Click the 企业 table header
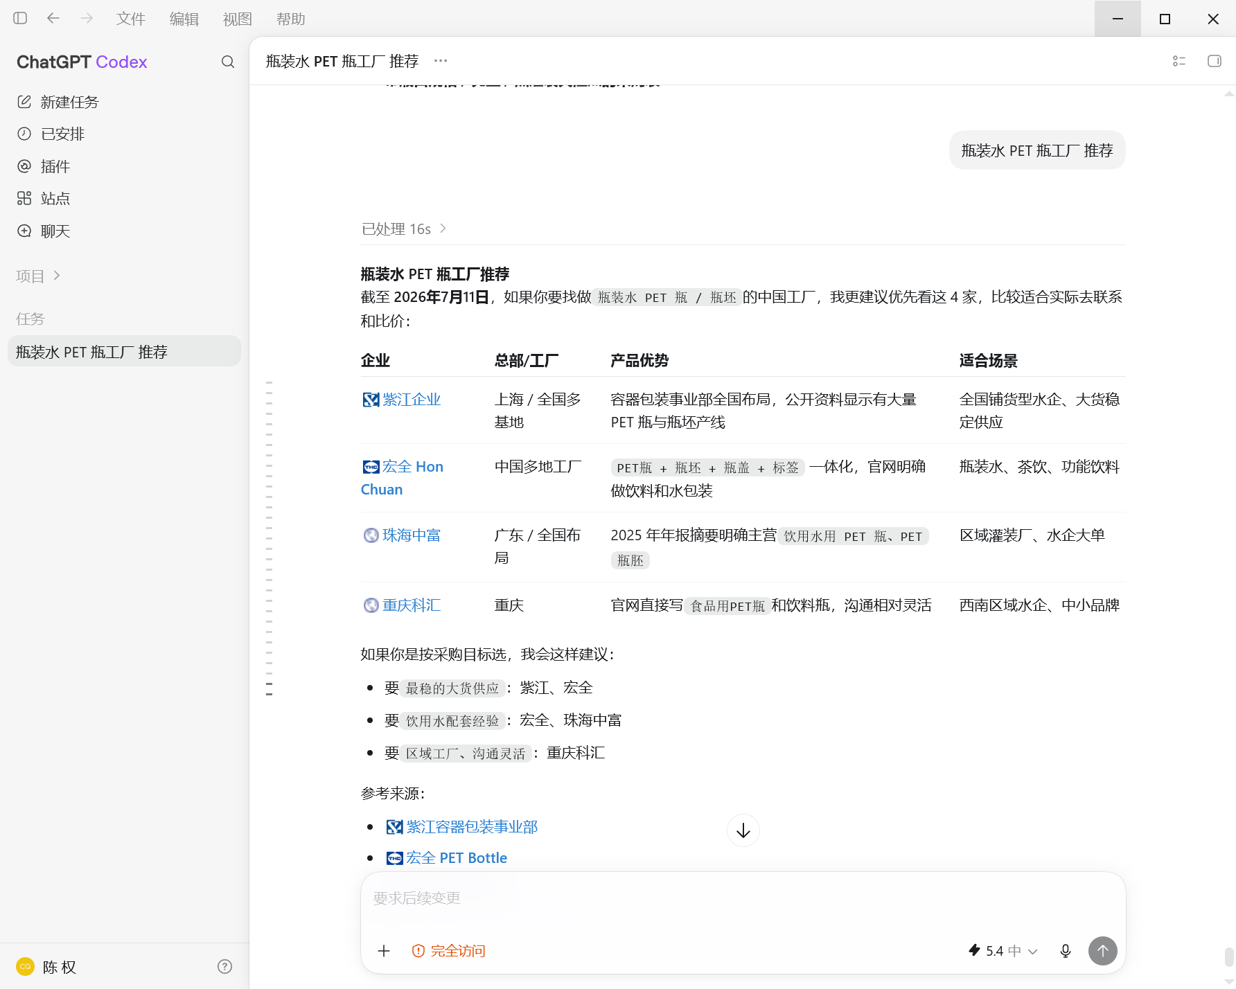Screen dimensions: 1236x989 pos(376,361)
